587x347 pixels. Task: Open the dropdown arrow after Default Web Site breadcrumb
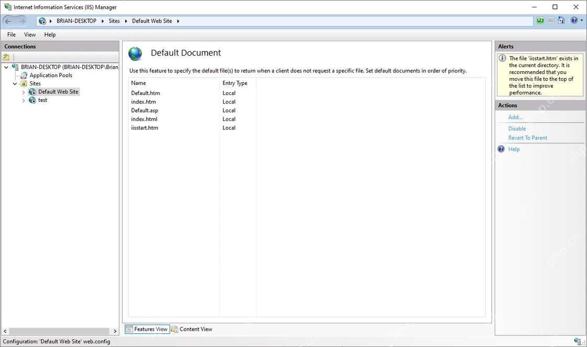pyautogui.click(x=178, y=21)
